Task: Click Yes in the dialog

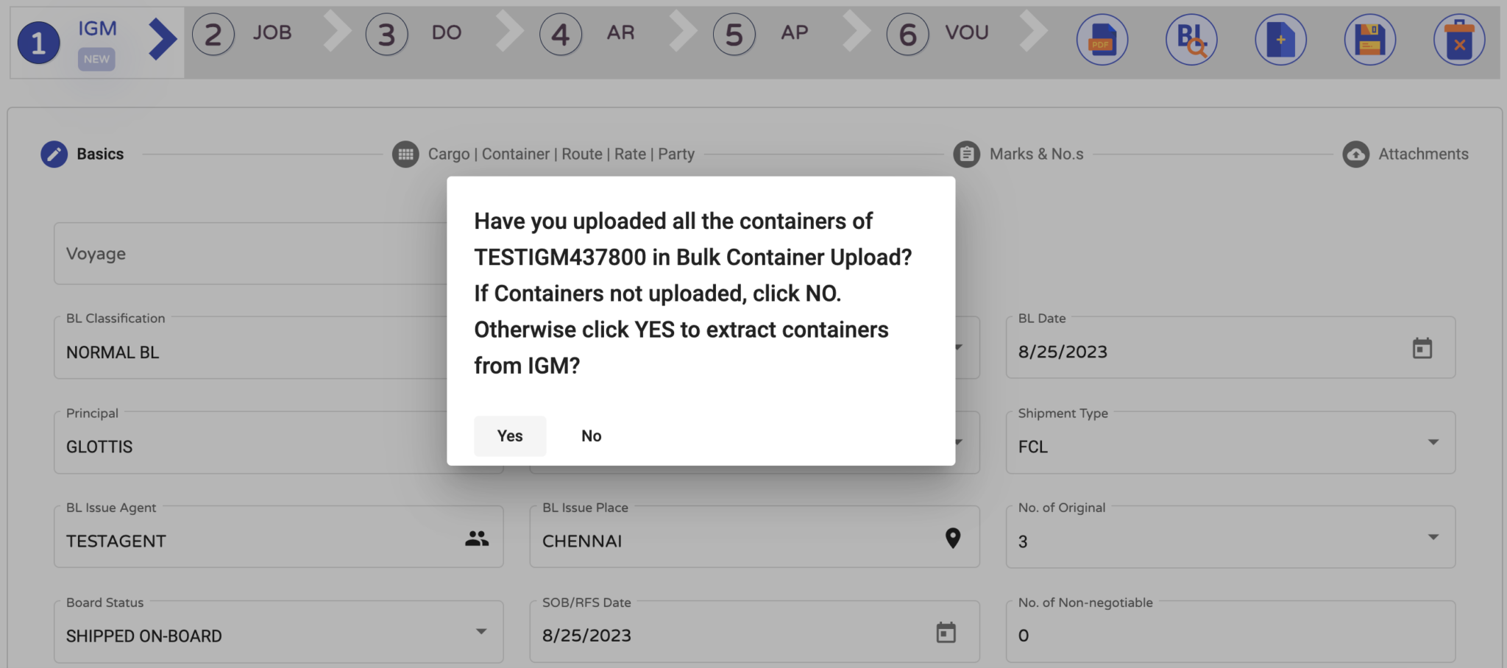Action: tap(510, 436)
